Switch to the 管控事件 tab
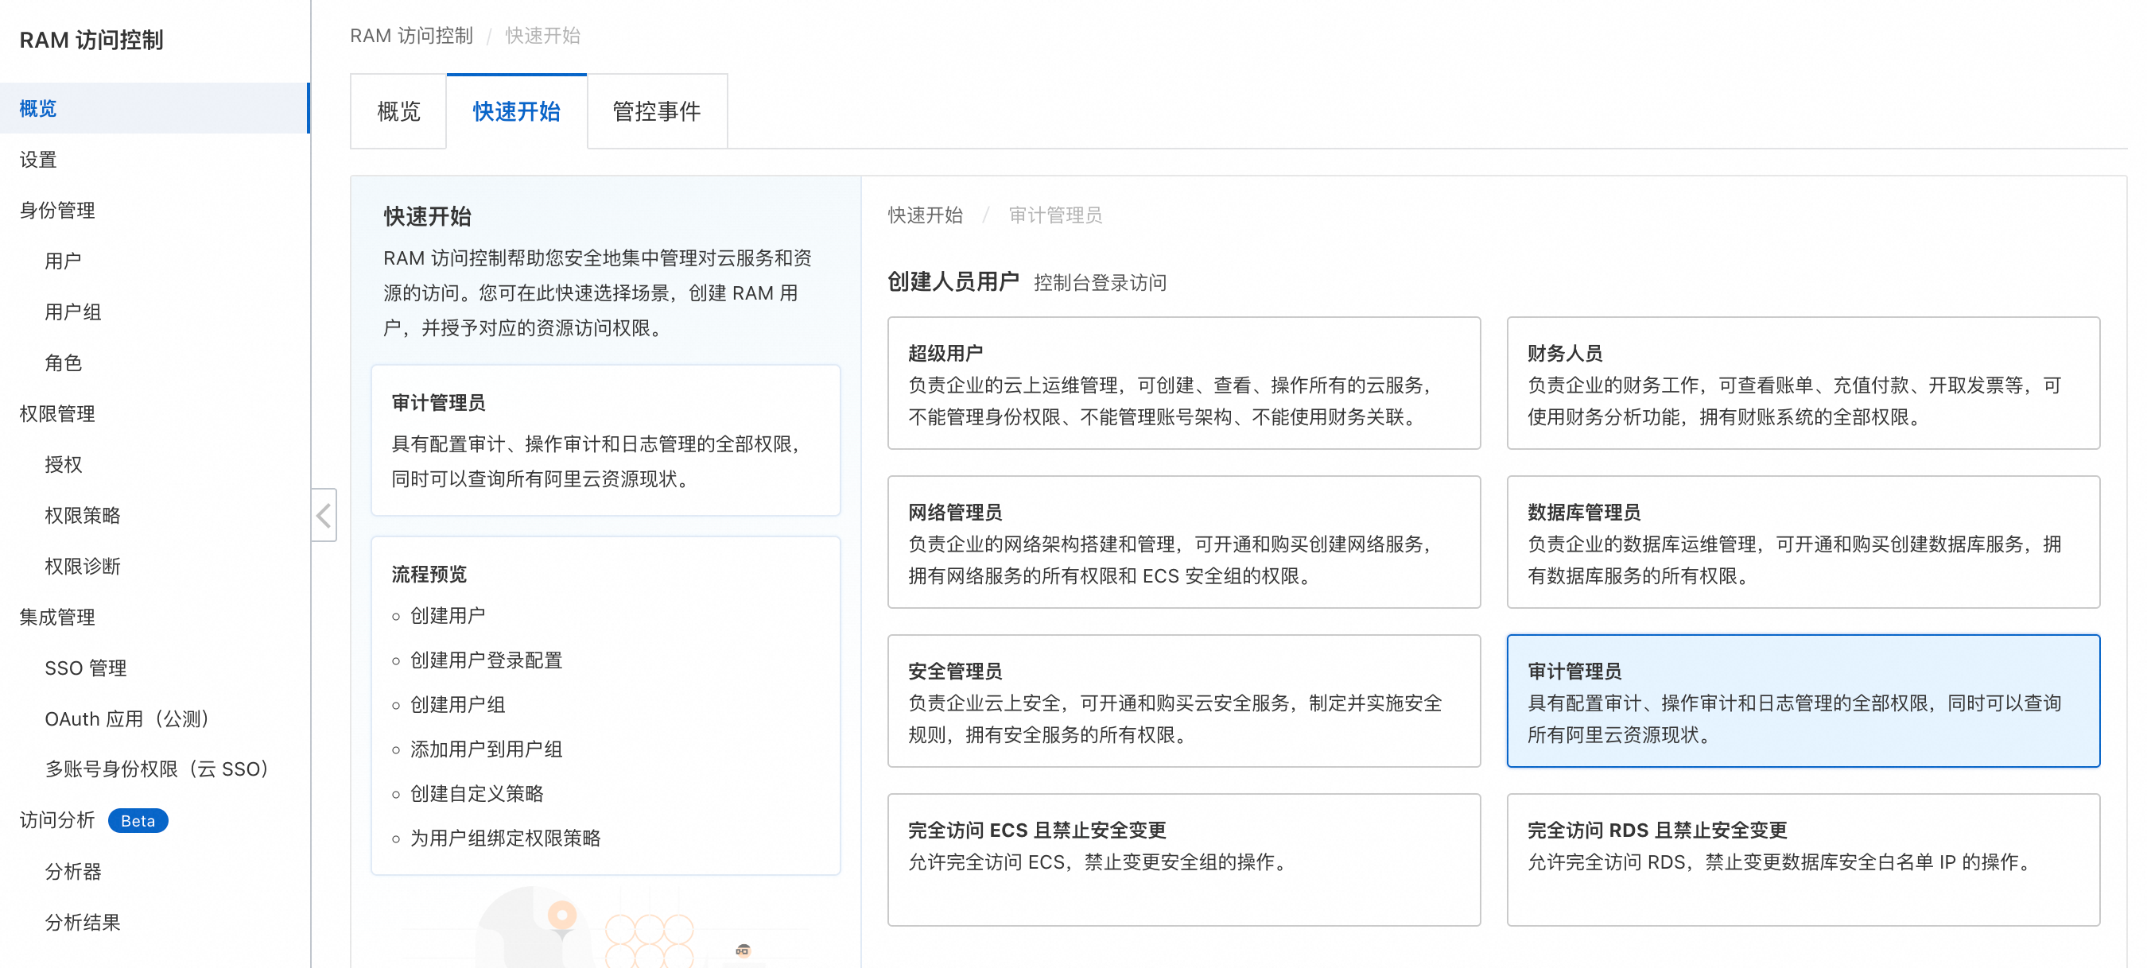 tap(656, 111)
